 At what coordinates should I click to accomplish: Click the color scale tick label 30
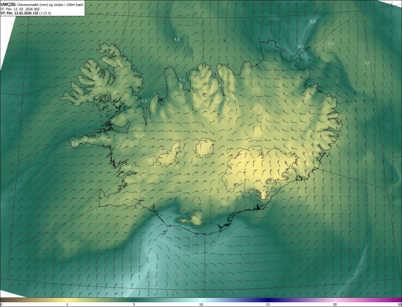pyautogui.click(x=335, y=304)
